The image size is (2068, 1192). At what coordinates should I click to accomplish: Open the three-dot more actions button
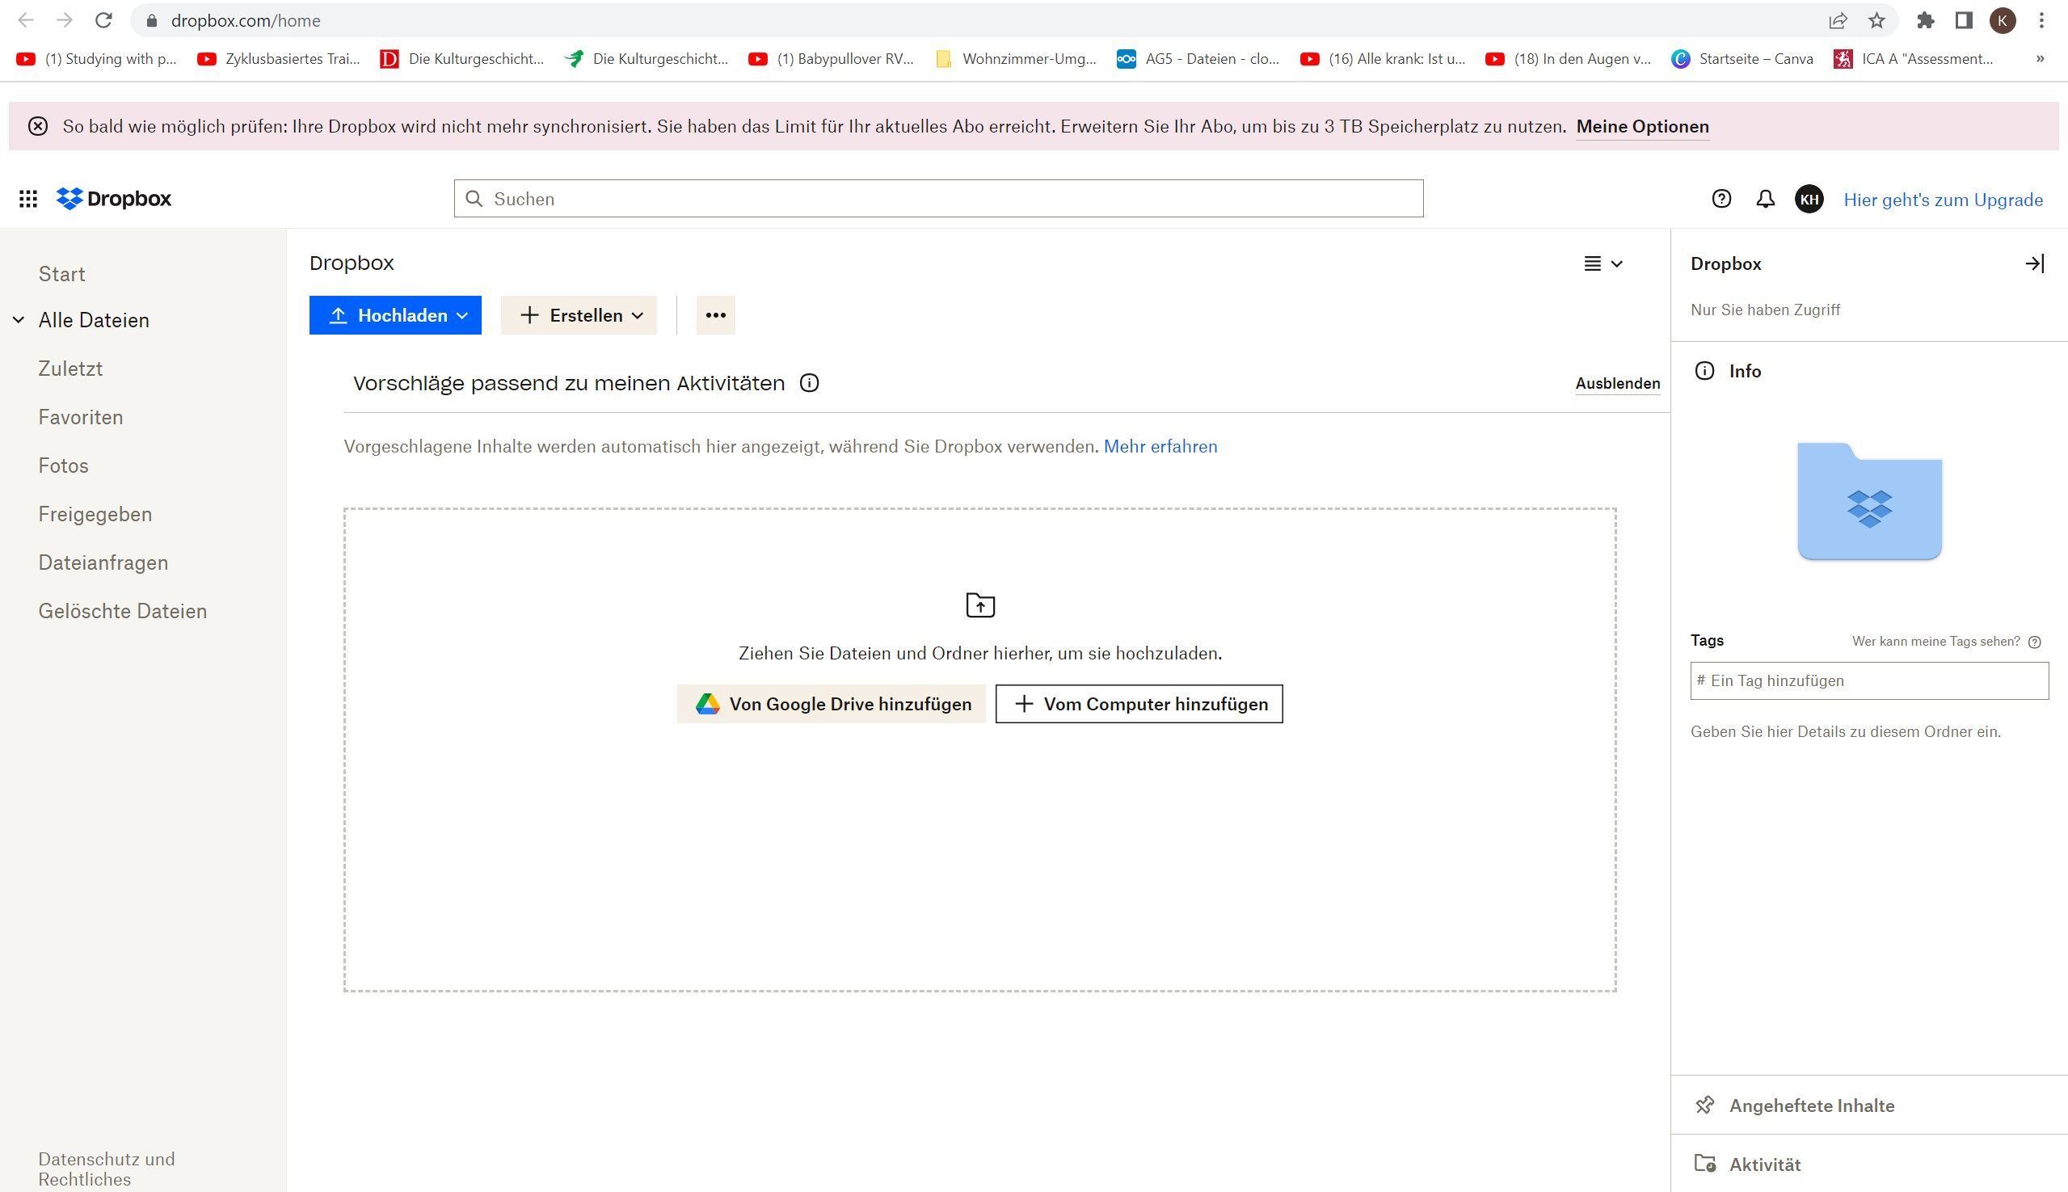click(x=715, y=315)
